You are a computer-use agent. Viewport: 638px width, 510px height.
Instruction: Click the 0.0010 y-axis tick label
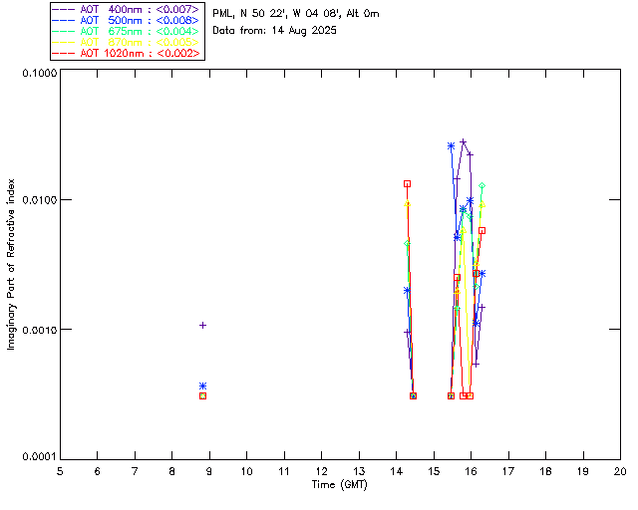click(35, 330)
